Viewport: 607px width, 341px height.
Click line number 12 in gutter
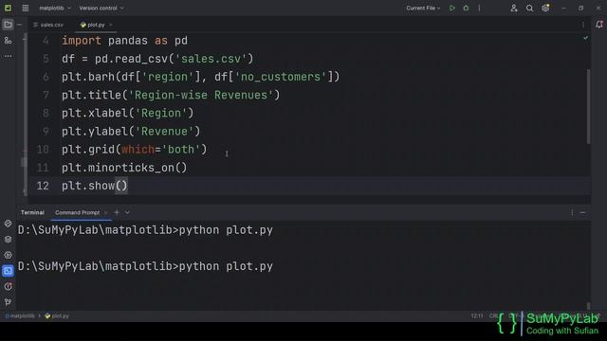[43, 186]
